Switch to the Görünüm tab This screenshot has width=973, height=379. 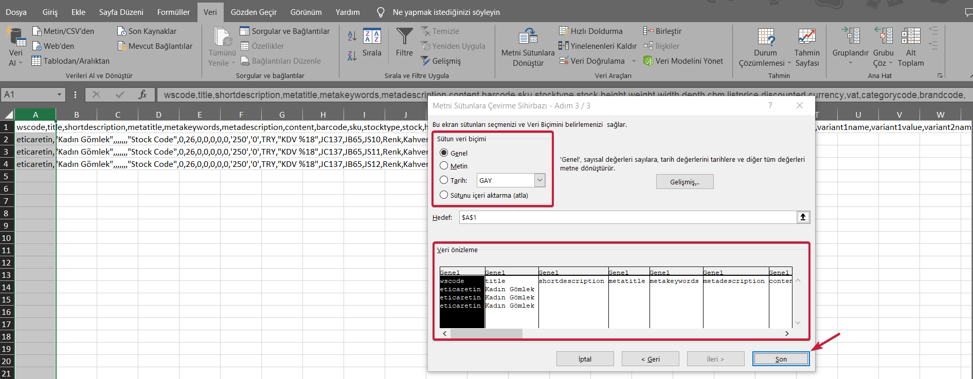[x=306, y=12]
